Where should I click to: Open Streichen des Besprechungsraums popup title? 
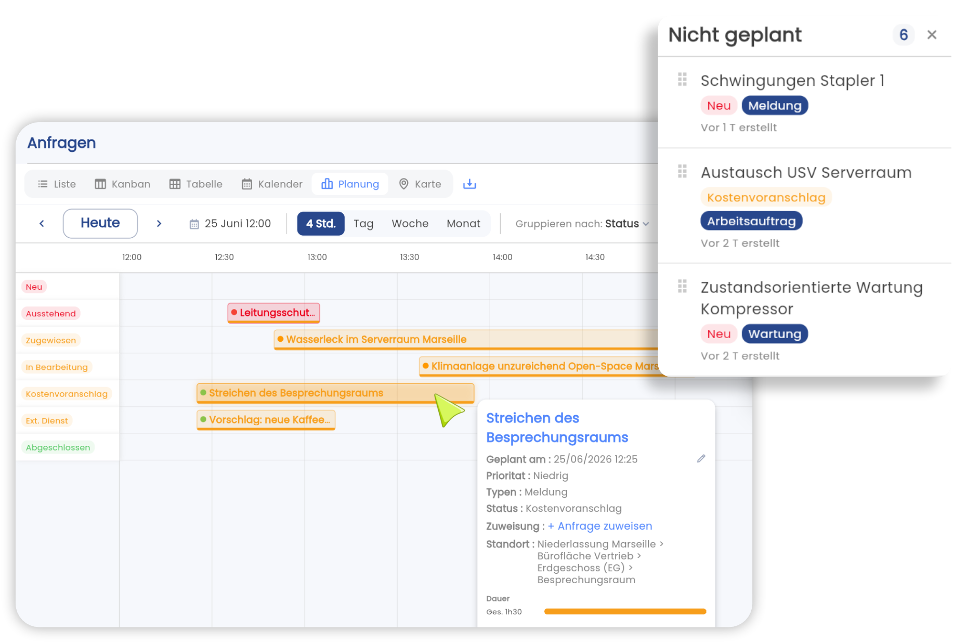pyautogui.click(x=557, y=428)
